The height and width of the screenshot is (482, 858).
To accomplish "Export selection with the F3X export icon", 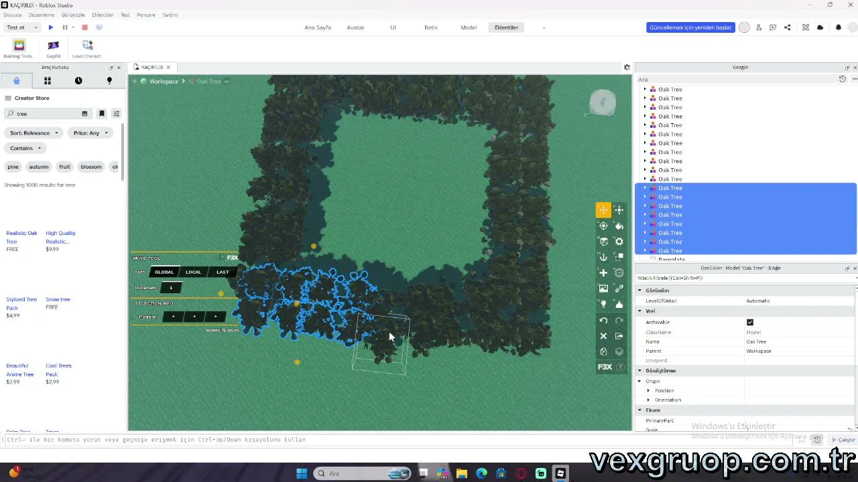I will coord(619,336).
